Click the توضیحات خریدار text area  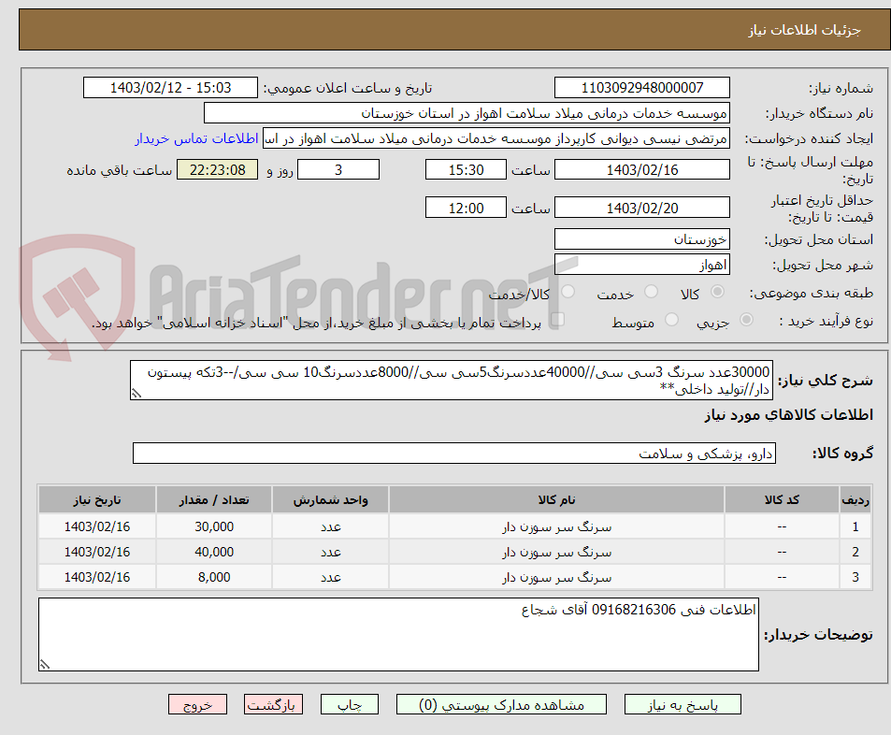(x=398, y=634)
